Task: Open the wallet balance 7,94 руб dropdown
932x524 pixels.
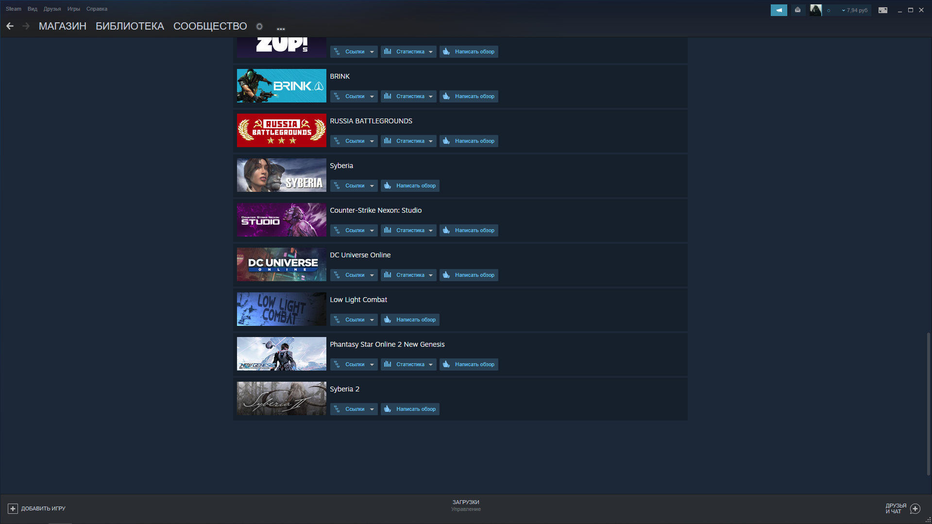Action: (x=855, y=10)
